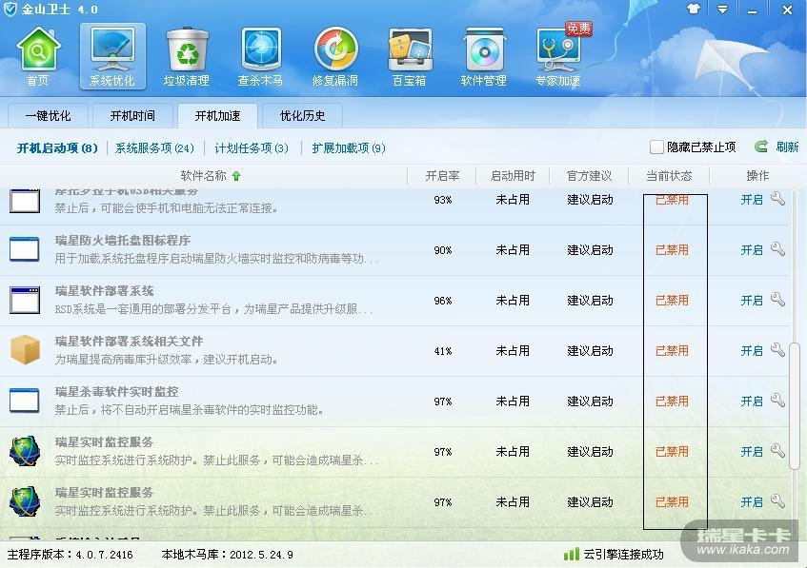
Task: Open 计划任务项 (3) category
Action: (252, 148)
